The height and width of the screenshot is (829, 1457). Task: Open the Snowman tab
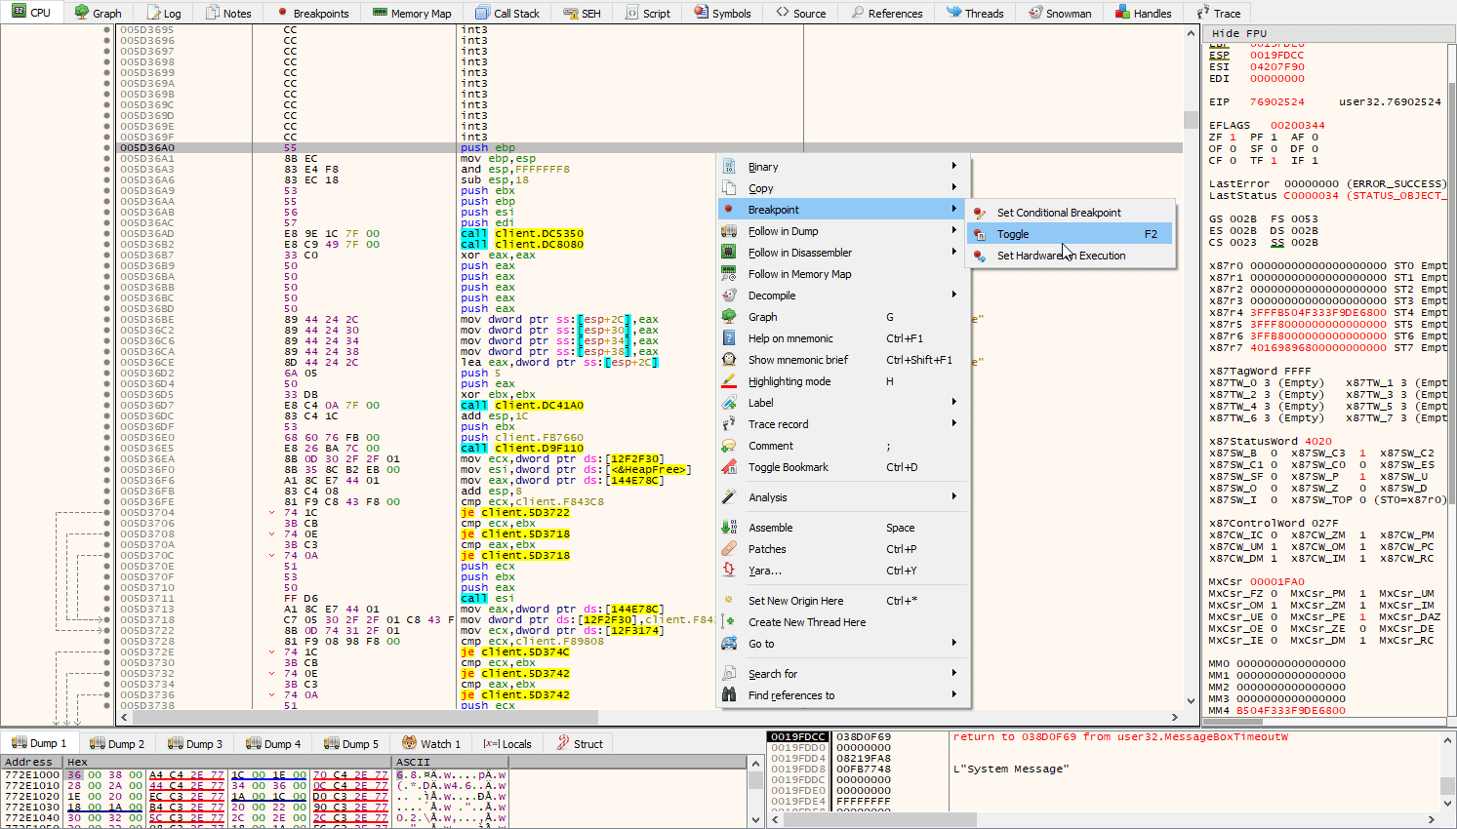(1060, 13)
